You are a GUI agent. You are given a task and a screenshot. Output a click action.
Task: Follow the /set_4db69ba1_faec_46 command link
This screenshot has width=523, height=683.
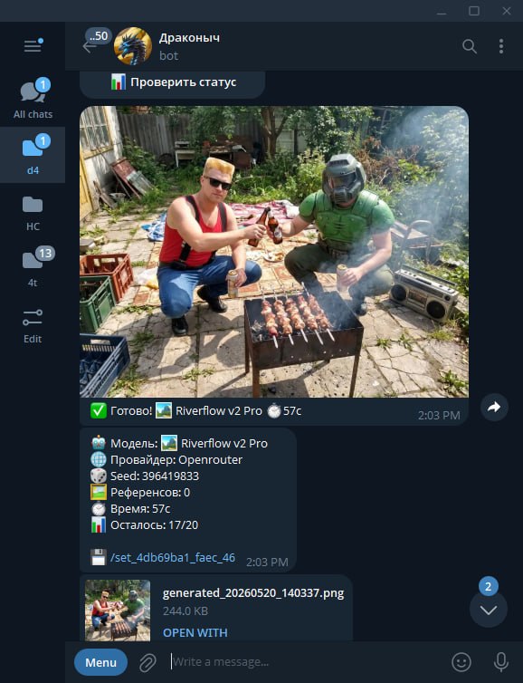pyautogui.click(x=172, y=558)
